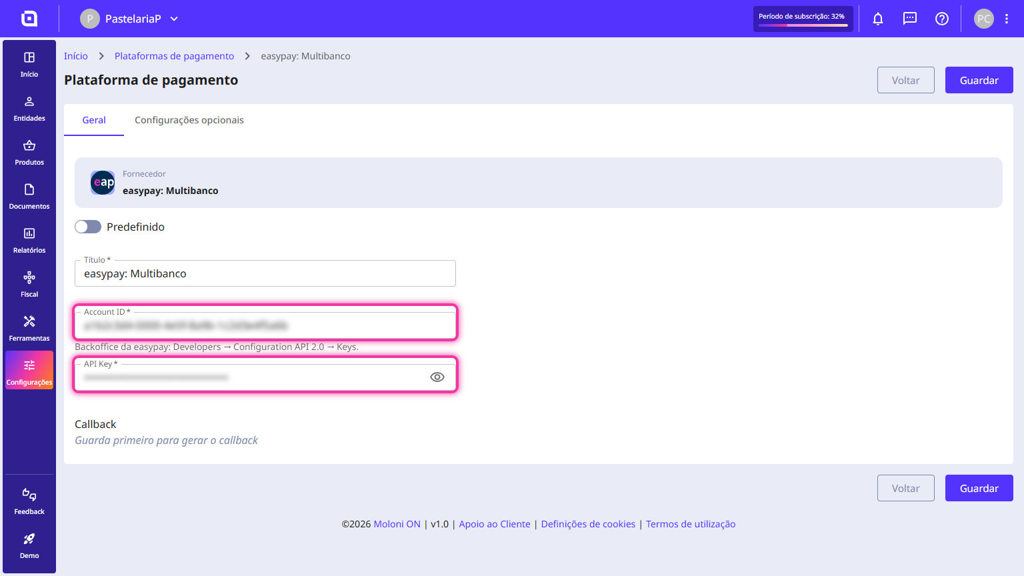Screen dimensions: 1024x576
Task: Click the top Guardar button
Action: coord(979,80)
